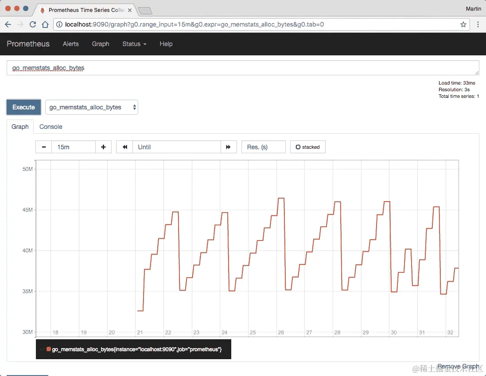Click the 15m range input field
The width and height of the screenshot is (486, 376).
coord(74,147)
